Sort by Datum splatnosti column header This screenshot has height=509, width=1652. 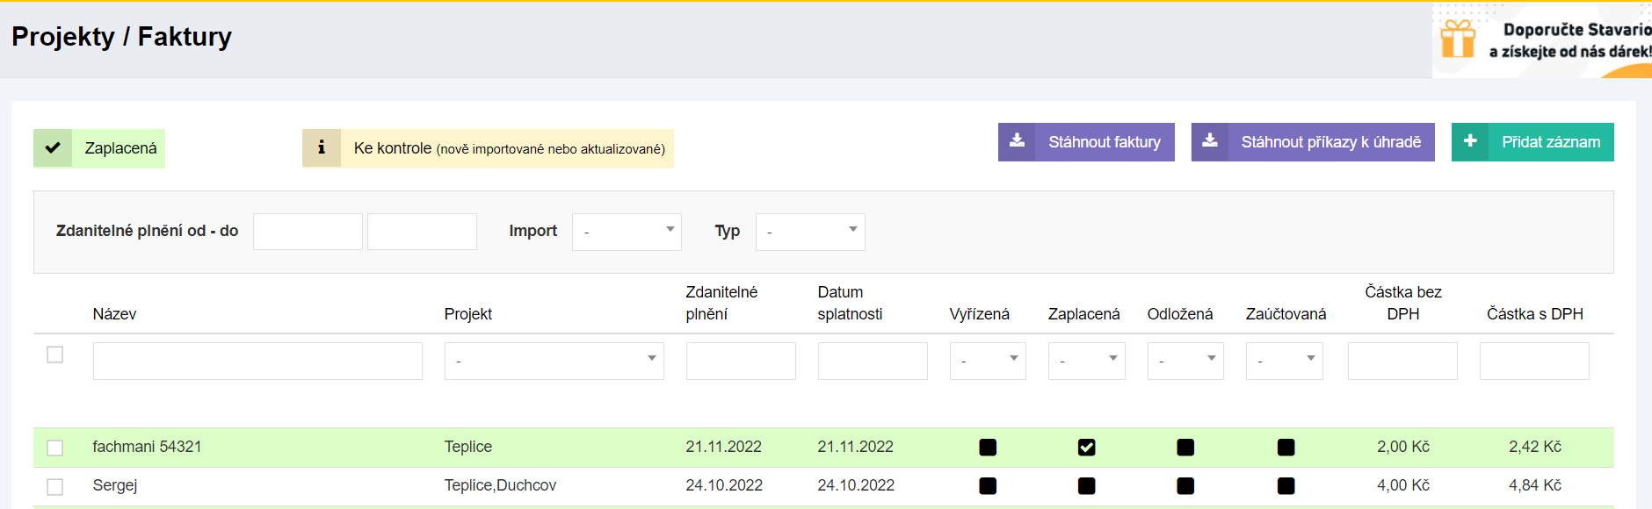pyautogui.click(x=849, y=303)
